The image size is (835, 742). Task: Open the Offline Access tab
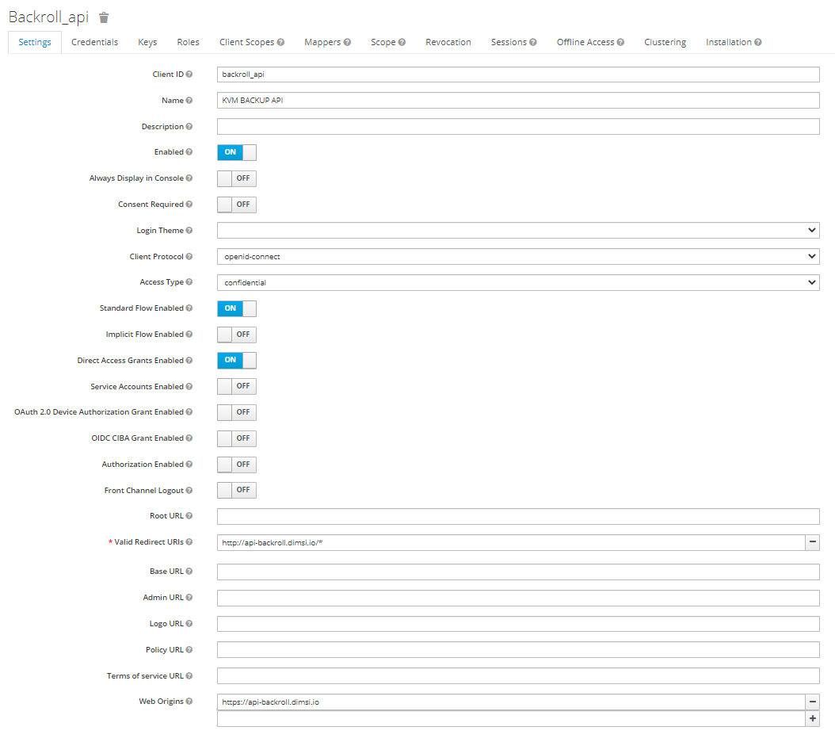pos(590,42)
